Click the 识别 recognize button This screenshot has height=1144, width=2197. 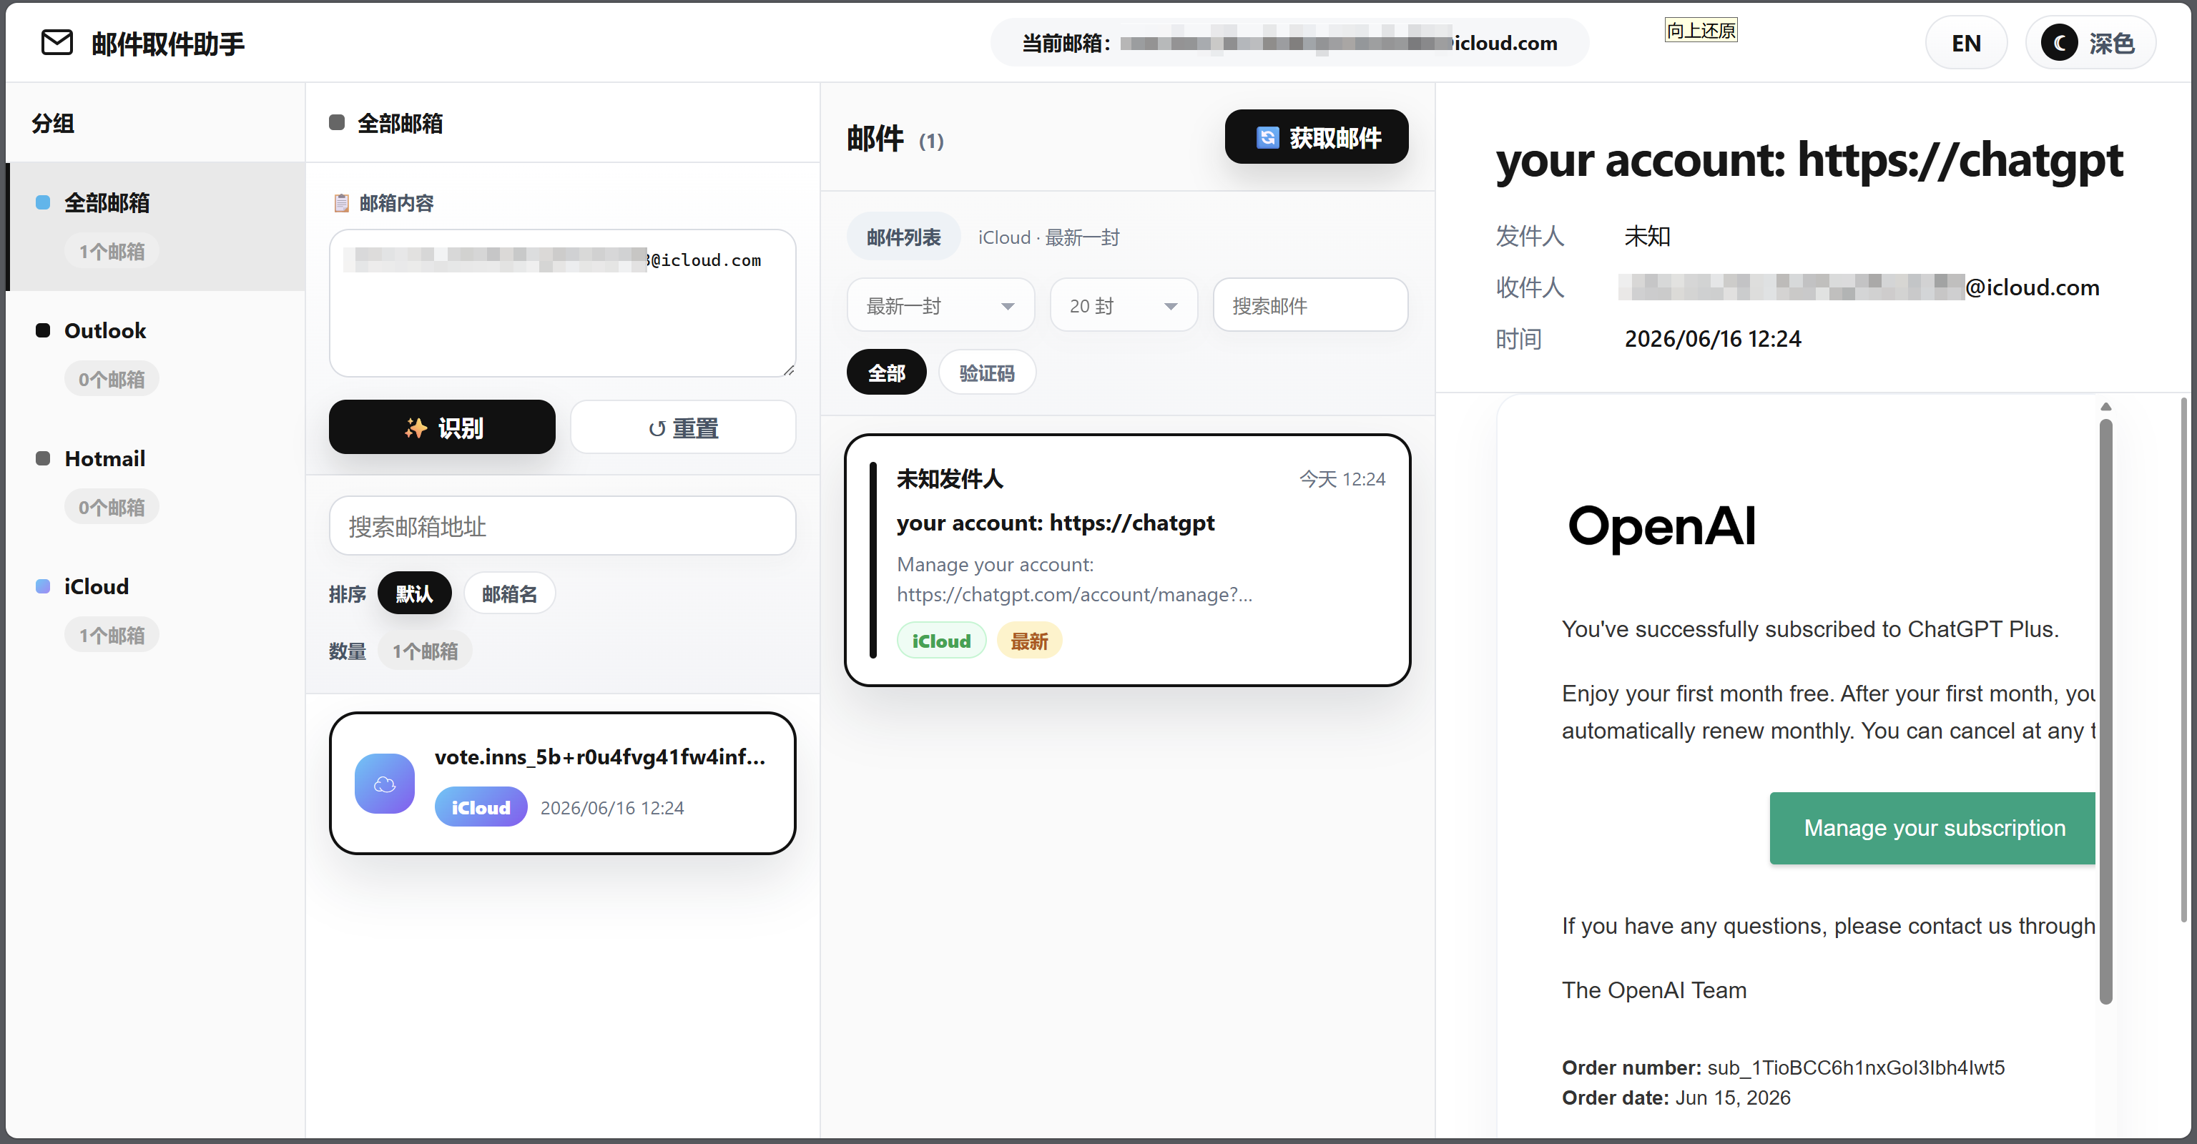click(442, 427)
